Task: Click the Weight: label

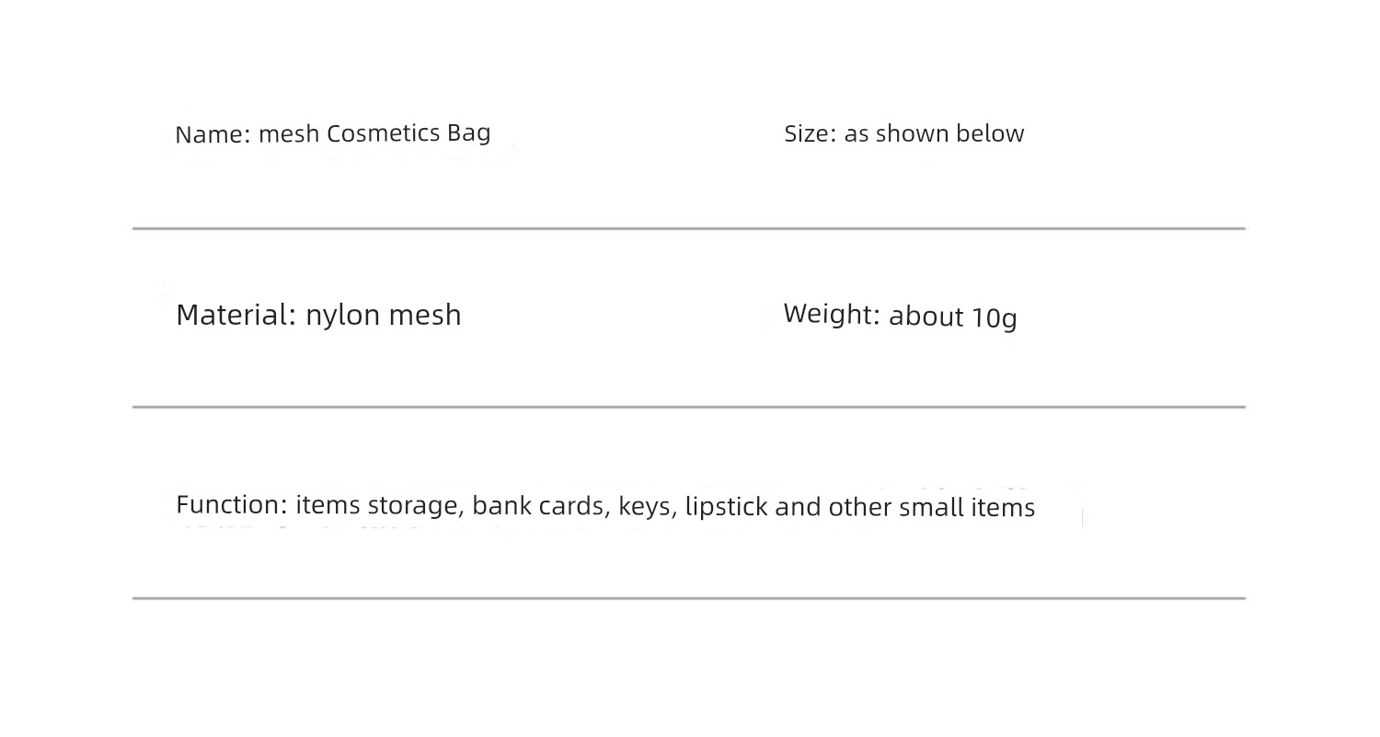Action: tap(832, 314)
